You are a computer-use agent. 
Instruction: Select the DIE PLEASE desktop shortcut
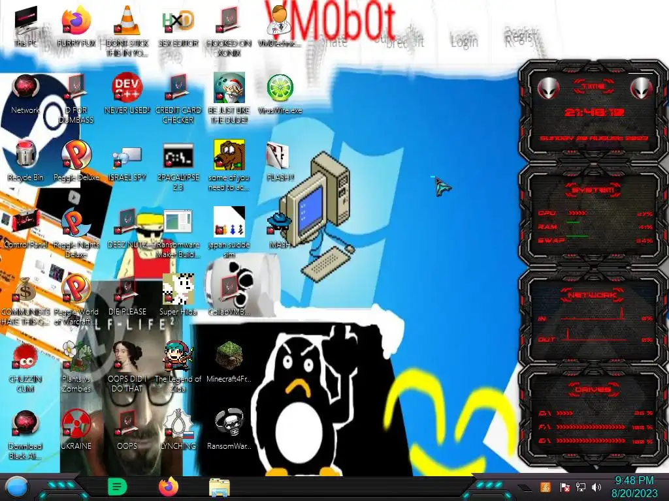[x=127, y=297]
